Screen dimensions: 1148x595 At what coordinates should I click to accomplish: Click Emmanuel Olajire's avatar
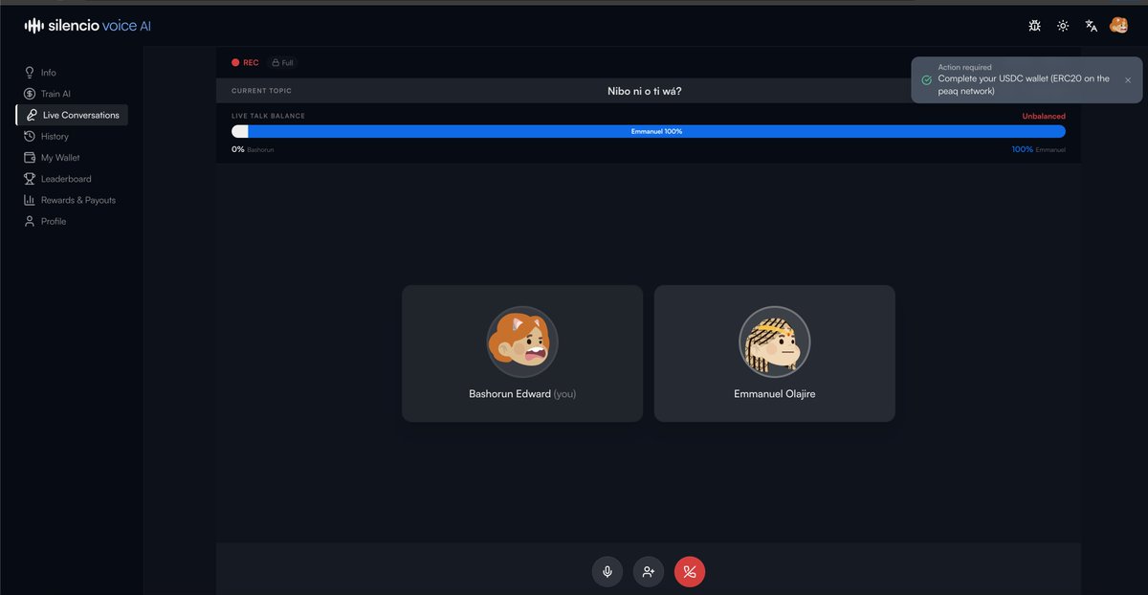tap(774, 342)
